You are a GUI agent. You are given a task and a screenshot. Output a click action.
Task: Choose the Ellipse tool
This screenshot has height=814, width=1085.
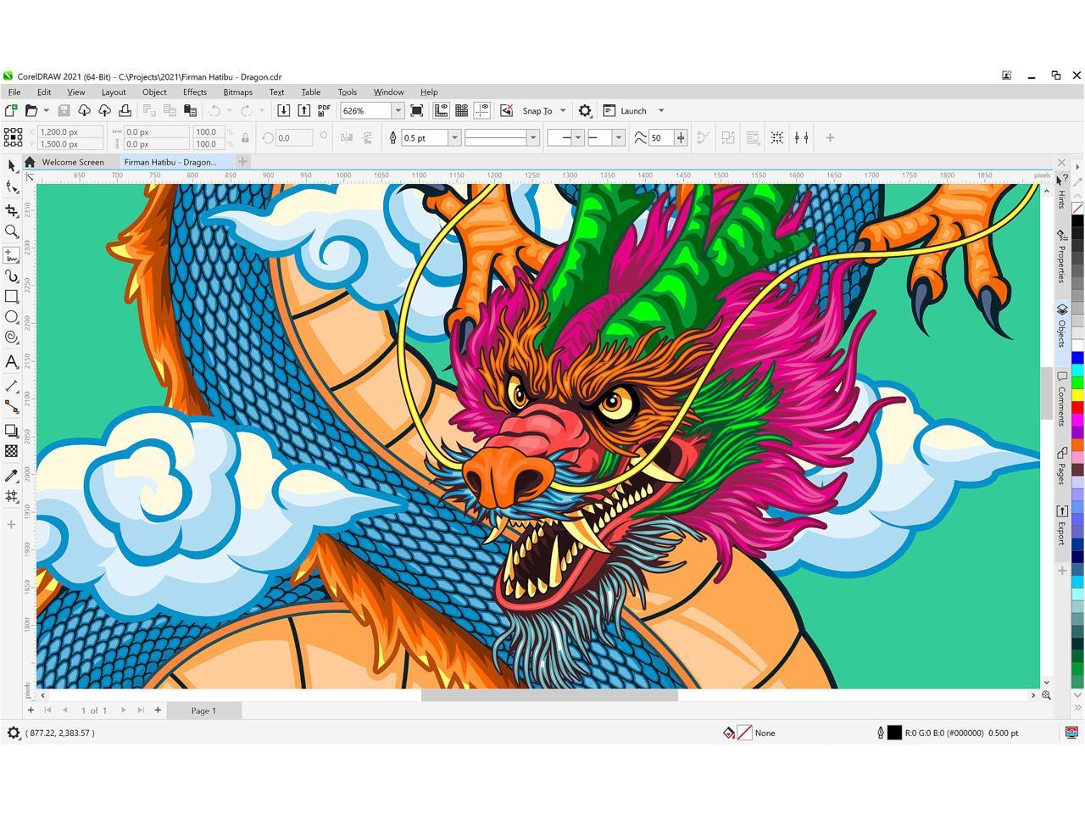pos(12,317)
